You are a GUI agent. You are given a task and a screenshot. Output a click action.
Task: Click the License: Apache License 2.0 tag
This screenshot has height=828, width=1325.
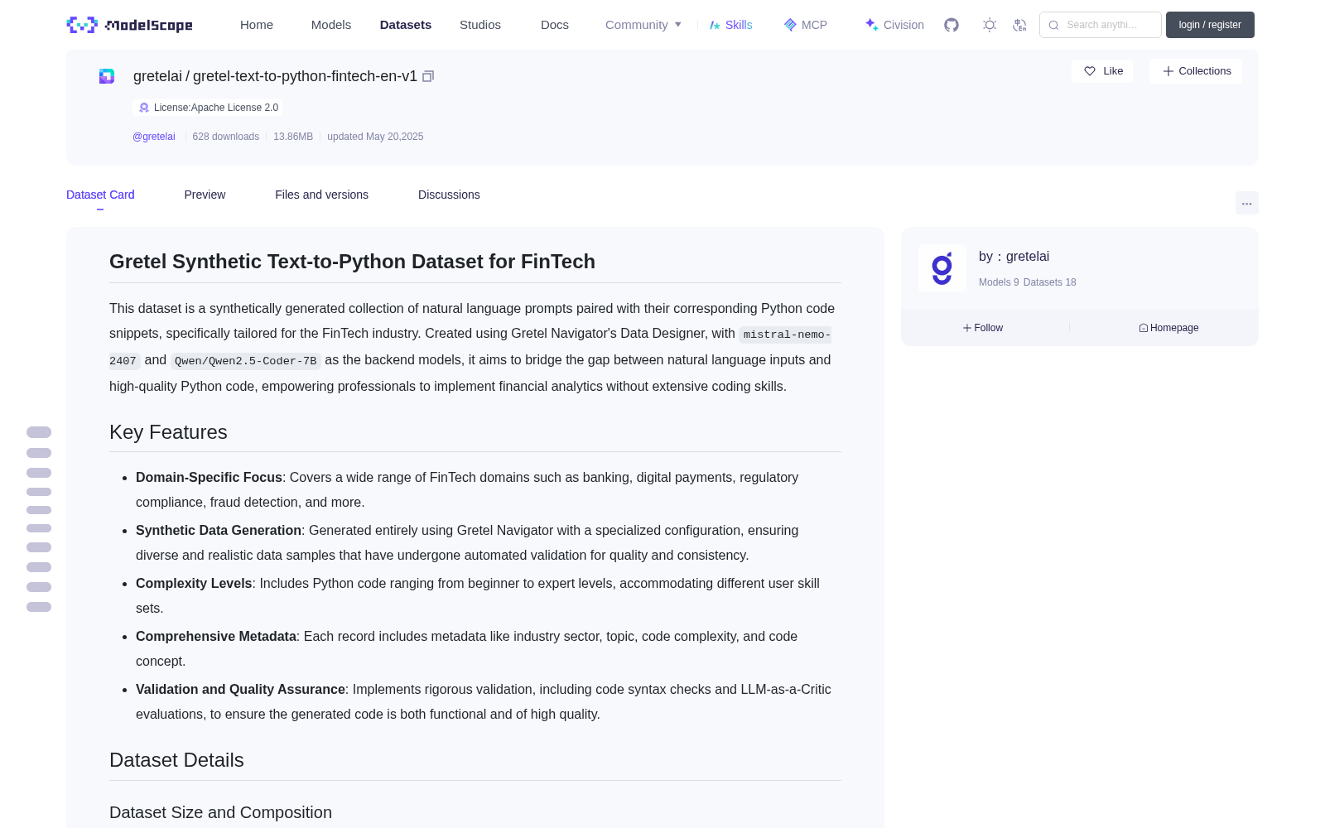point(208,108)
